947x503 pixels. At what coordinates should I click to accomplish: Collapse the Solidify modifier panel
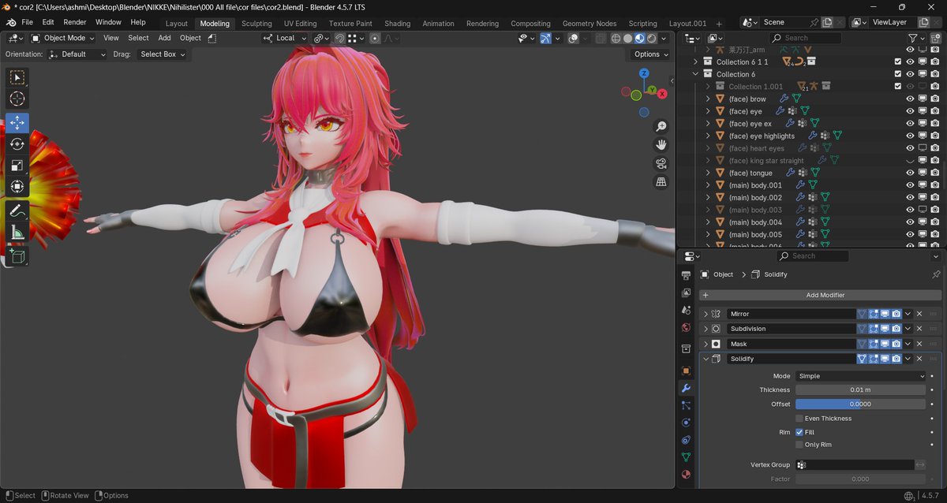click(706, 359)
